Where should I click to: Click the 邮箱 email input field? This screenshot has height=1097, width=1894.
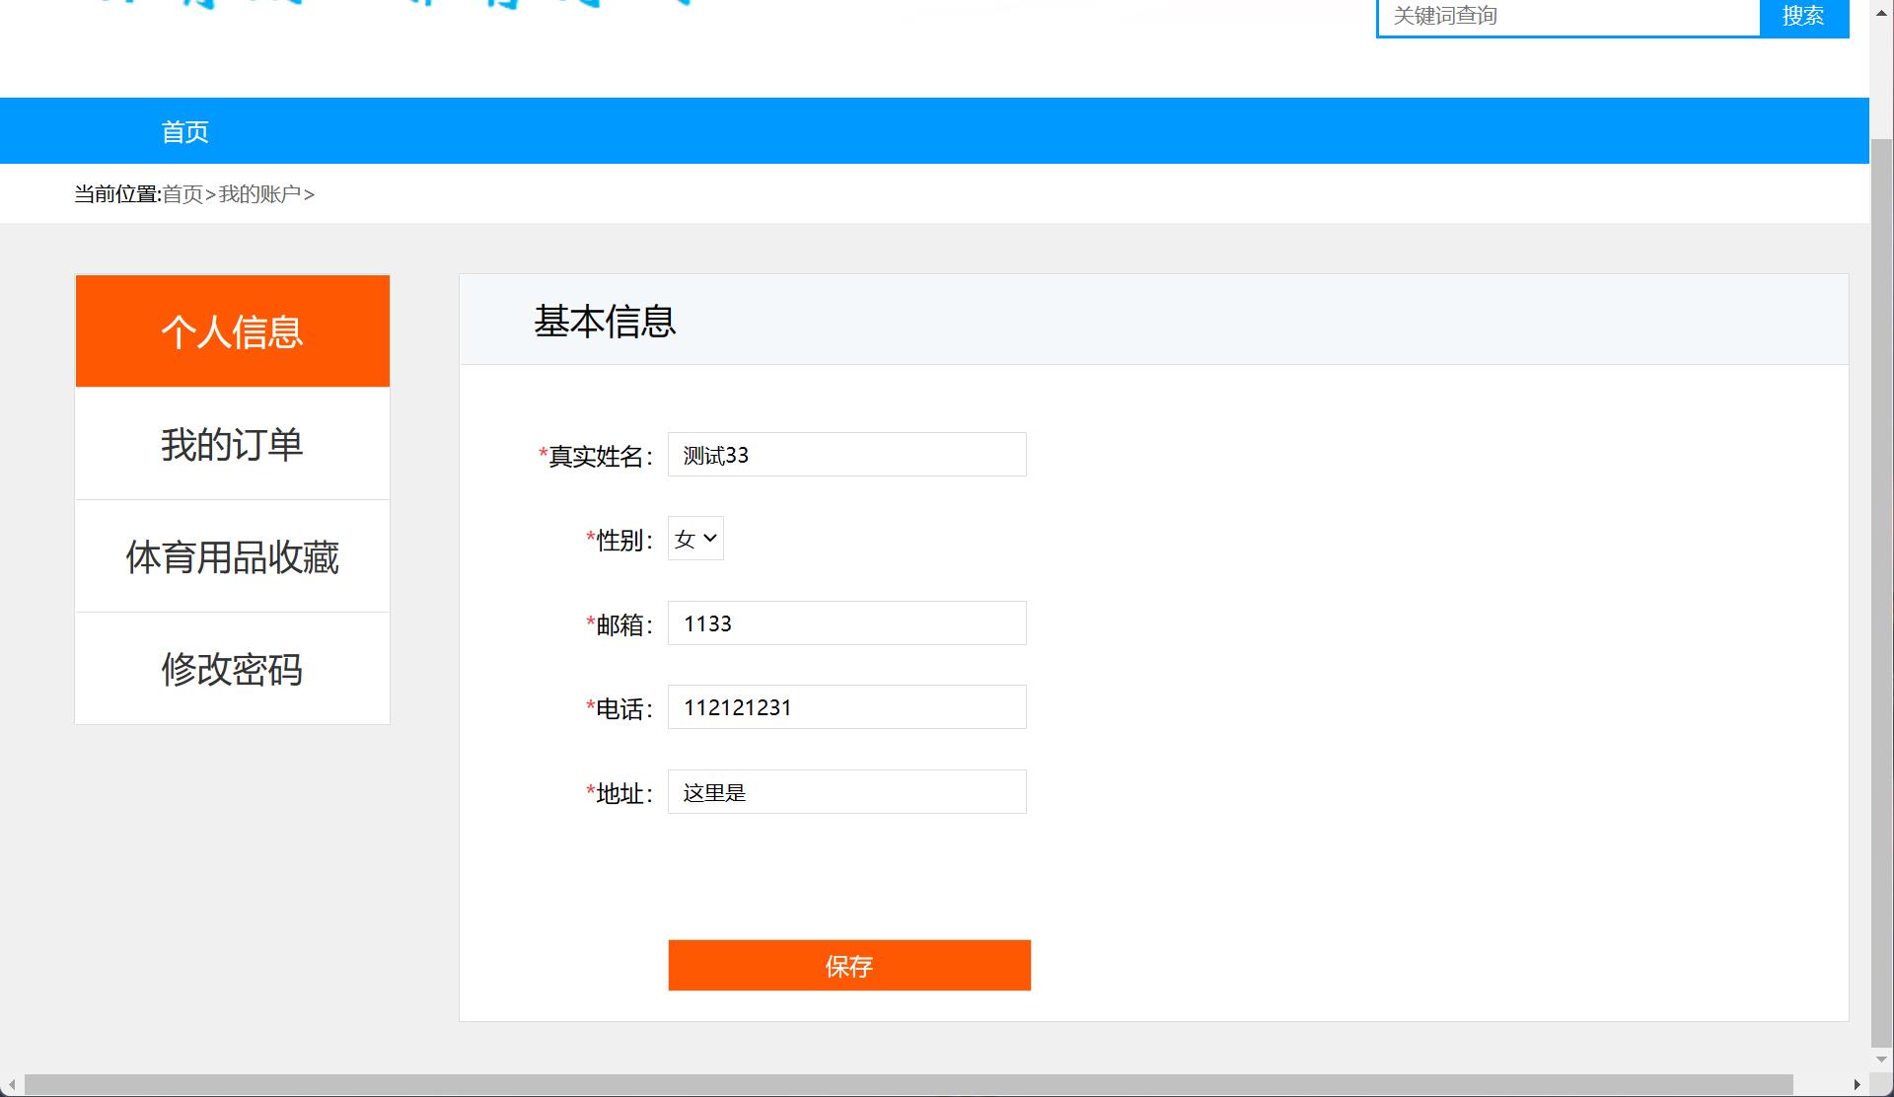tap(845, 622)
